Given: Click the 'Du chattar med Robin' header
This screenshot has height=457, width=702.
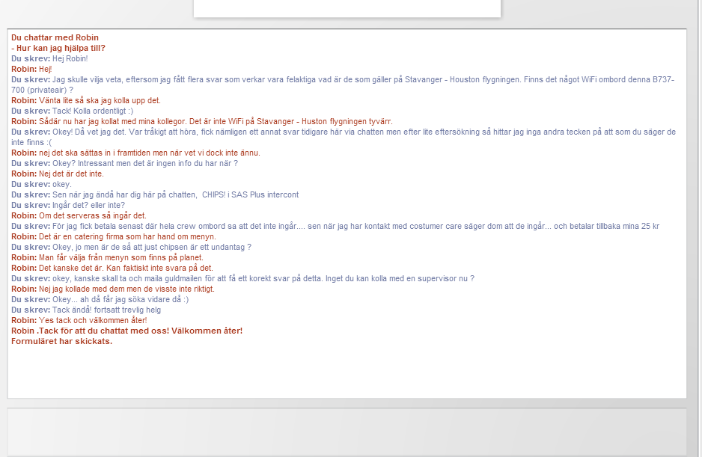Looking at the screenshot, I should click(55, 37).
